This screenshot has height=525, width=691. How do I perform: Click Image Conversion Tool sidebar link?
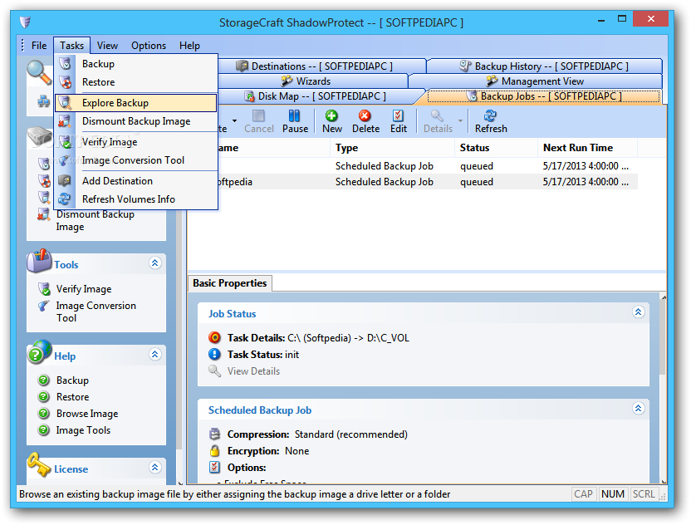coord(96,312)
